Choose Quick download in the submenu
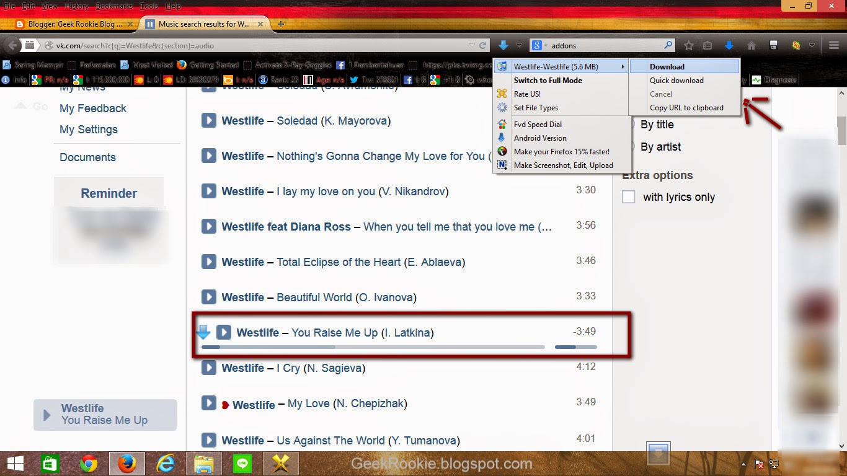This screenshot has width=847, height=476. 685,80
